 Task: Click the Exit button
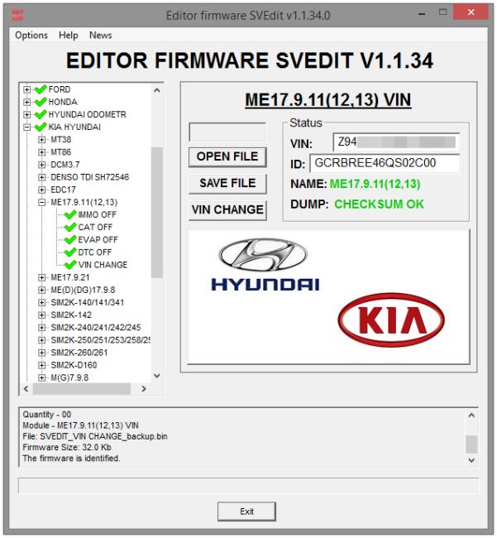pyautogui.click(x=246, y=512)
